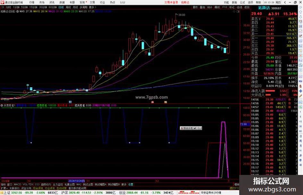
Task: Click the top arrow icon in right sidebar
Action: point(300,7)
